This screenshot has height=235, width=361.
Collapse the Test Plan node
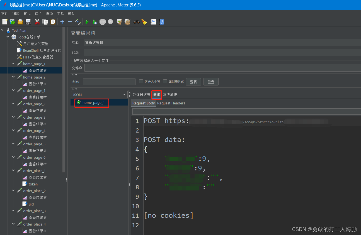click(x=3, y=30)
